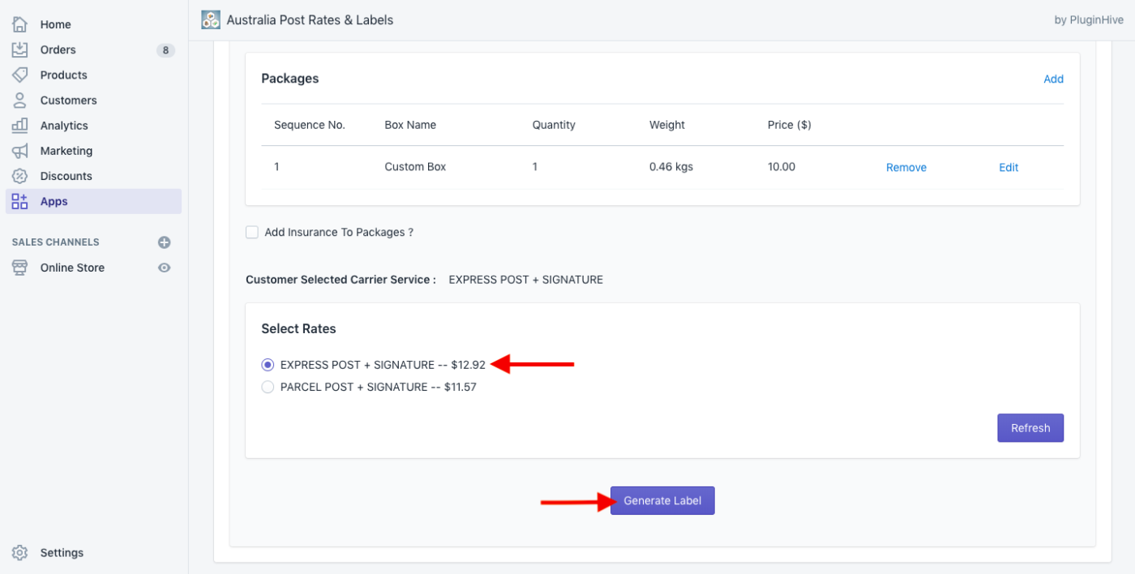Click the by PluginHive text

click(1089, 20)
